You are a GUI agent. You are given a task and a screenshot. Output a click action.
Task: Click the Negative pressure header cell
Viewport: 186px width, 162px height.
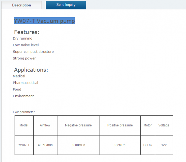click(x=78, y=125)
